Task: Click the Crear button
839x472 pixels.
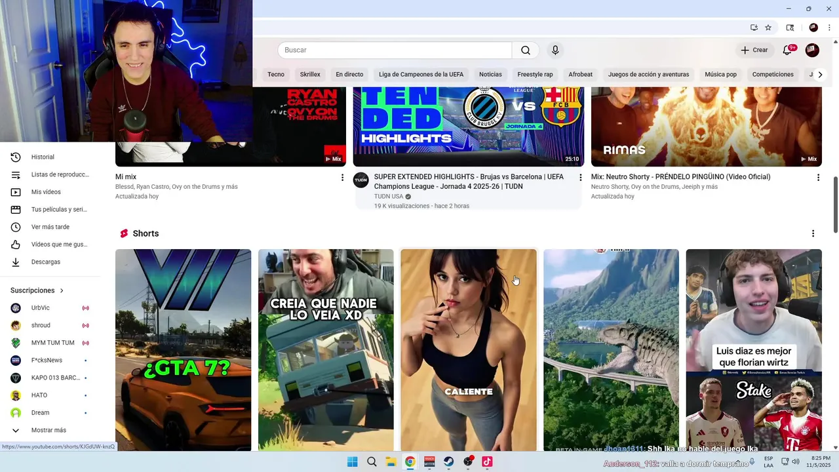Action: coord(754,50)
